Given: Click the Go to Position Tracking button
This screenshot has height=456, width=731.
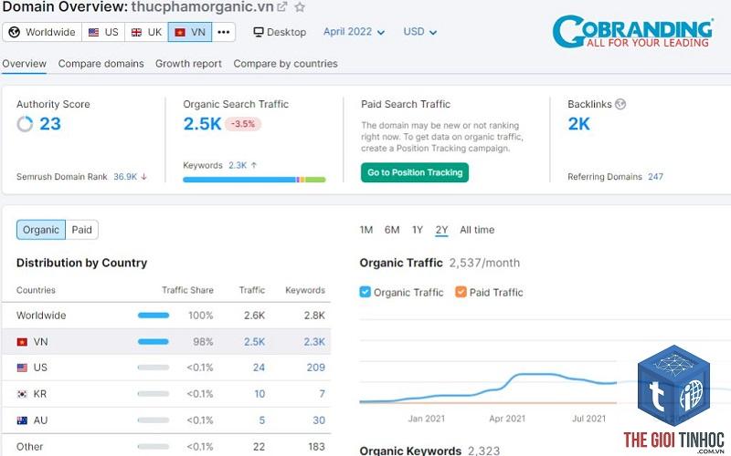Looking at the screenshot, I should coord(415,172).
